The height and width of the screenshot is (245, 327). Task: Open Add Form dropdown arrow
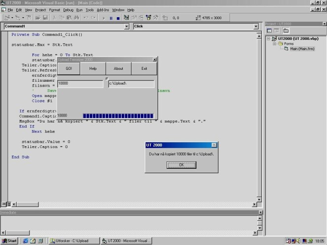pyautogui.click(x=23, y=18)
